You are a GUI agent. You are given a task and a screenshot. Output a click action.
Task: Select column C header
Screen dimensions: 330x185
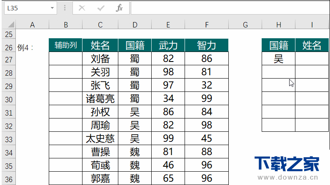100,25
